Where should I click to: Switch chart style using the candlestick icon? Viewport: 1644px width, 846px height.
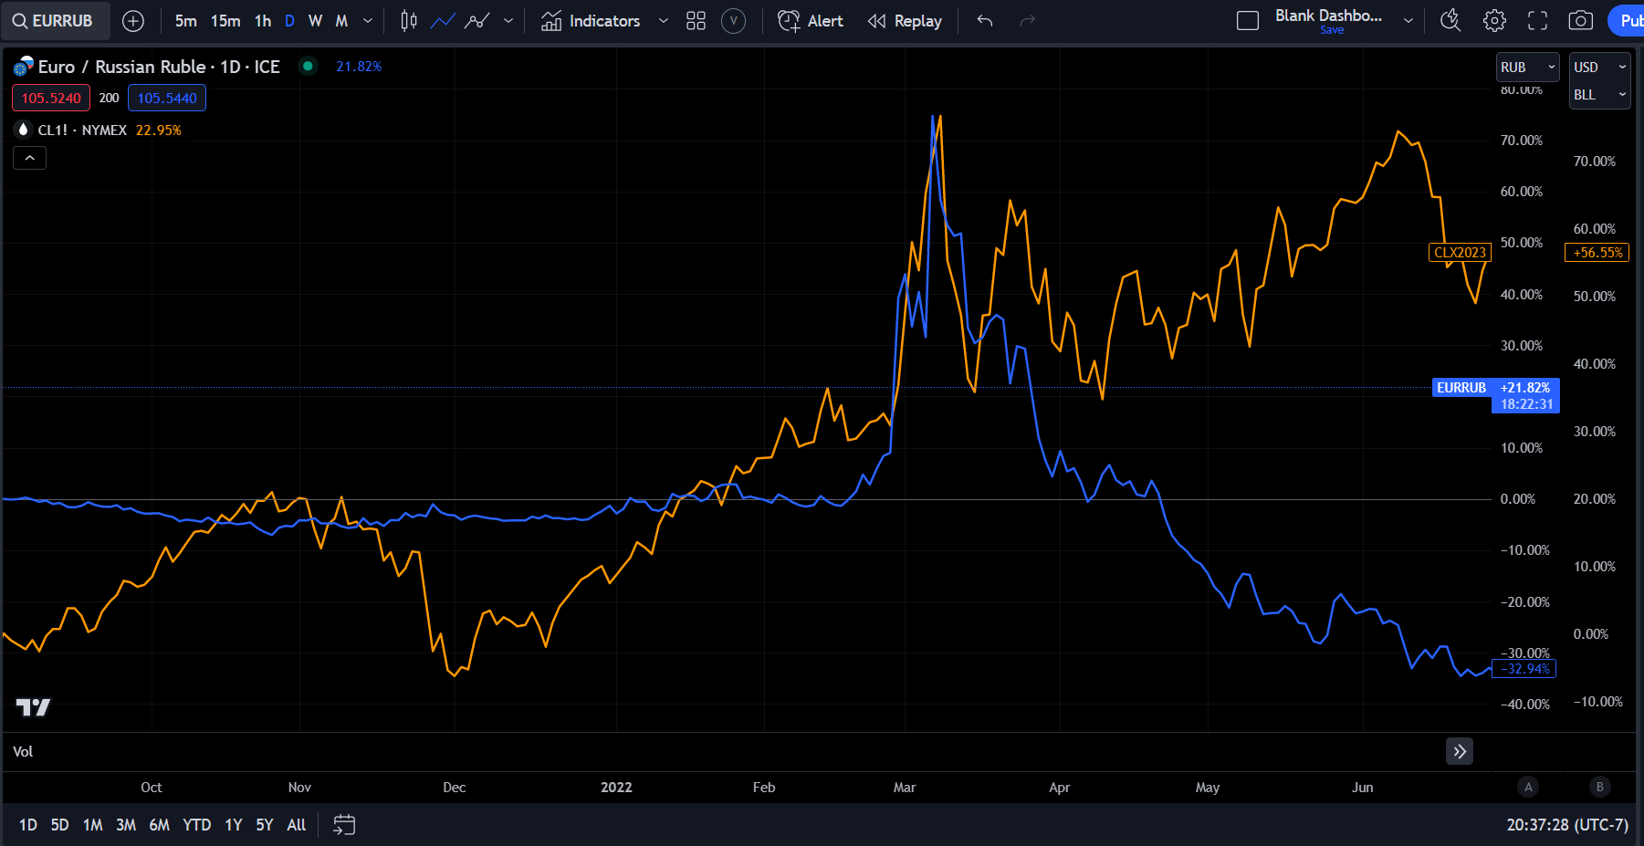click(x=407, y=20)
